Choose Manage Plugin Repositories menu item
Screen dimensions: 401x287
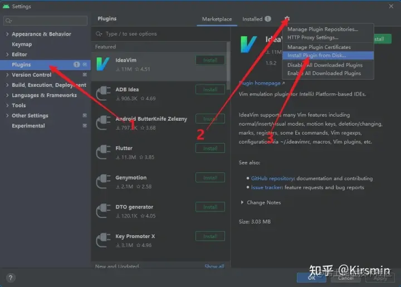click(x=328, y=29)
